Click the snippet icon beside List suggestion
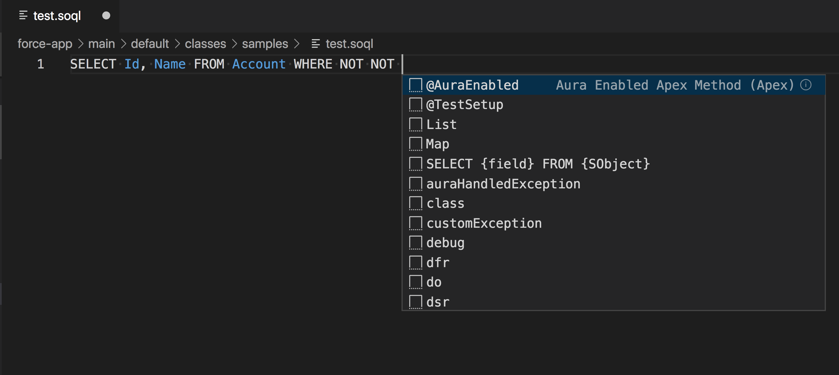Viewport: 839px width, 375px height. 415,124
